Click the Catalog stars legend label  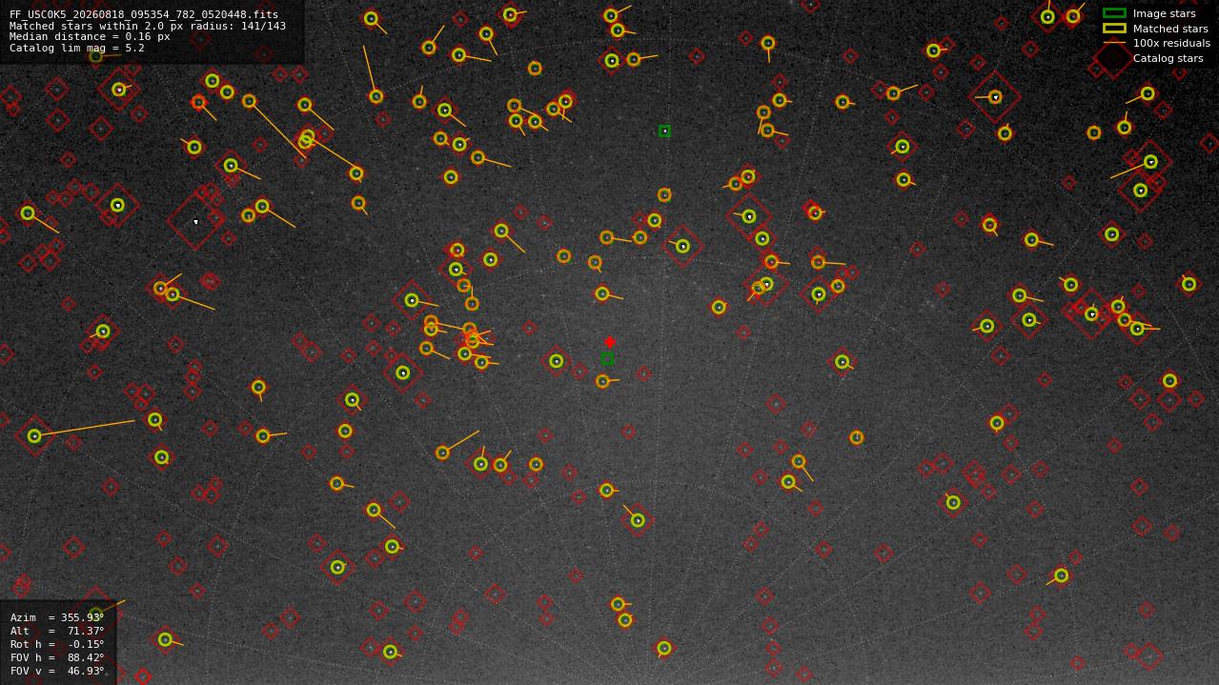pos(1168,58)
